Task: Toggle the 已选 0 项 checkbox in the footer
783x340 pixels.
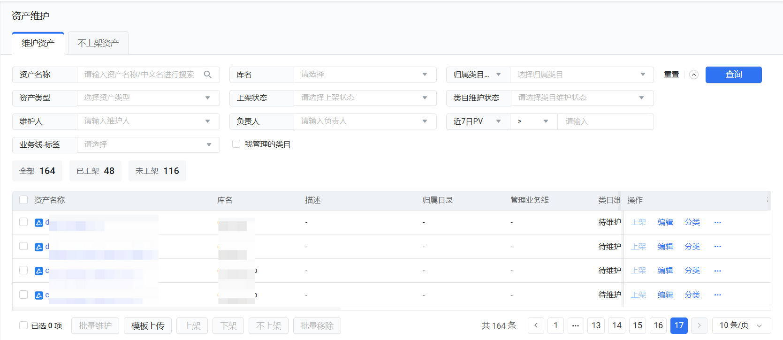Action: (x=23, y=325)
